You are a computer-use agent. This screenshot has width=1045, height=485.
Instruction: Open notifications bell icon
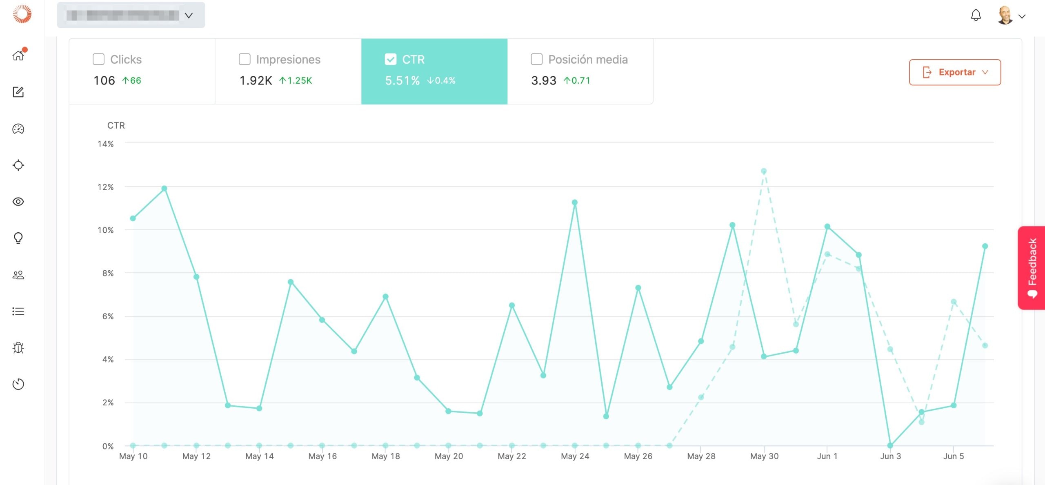(x=976, y=16)
